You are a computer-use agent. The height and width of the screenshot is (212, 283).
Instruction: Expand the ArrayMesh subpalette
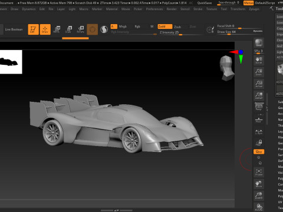click(x=280, y=114)
